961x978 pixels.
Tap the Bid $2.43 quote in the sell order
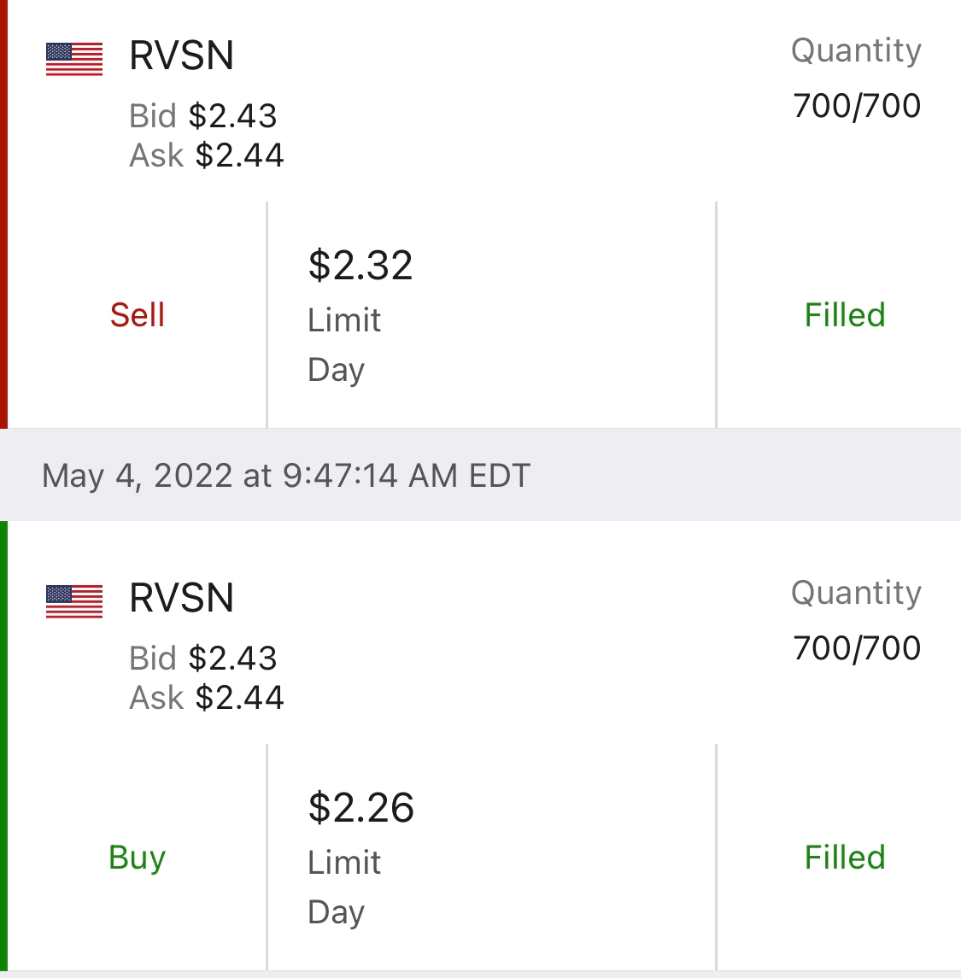click(203, 115)
